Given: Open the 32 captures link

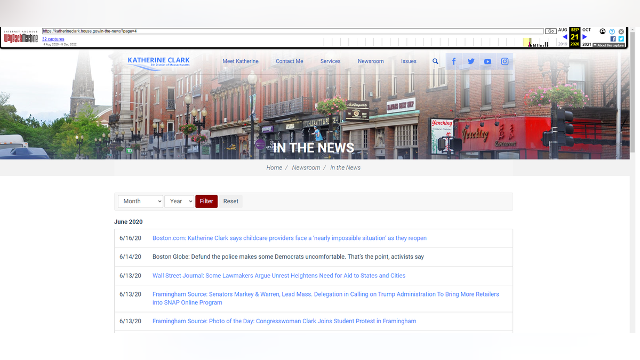Looking at the screenshot, I should click(x=53, y=39).
